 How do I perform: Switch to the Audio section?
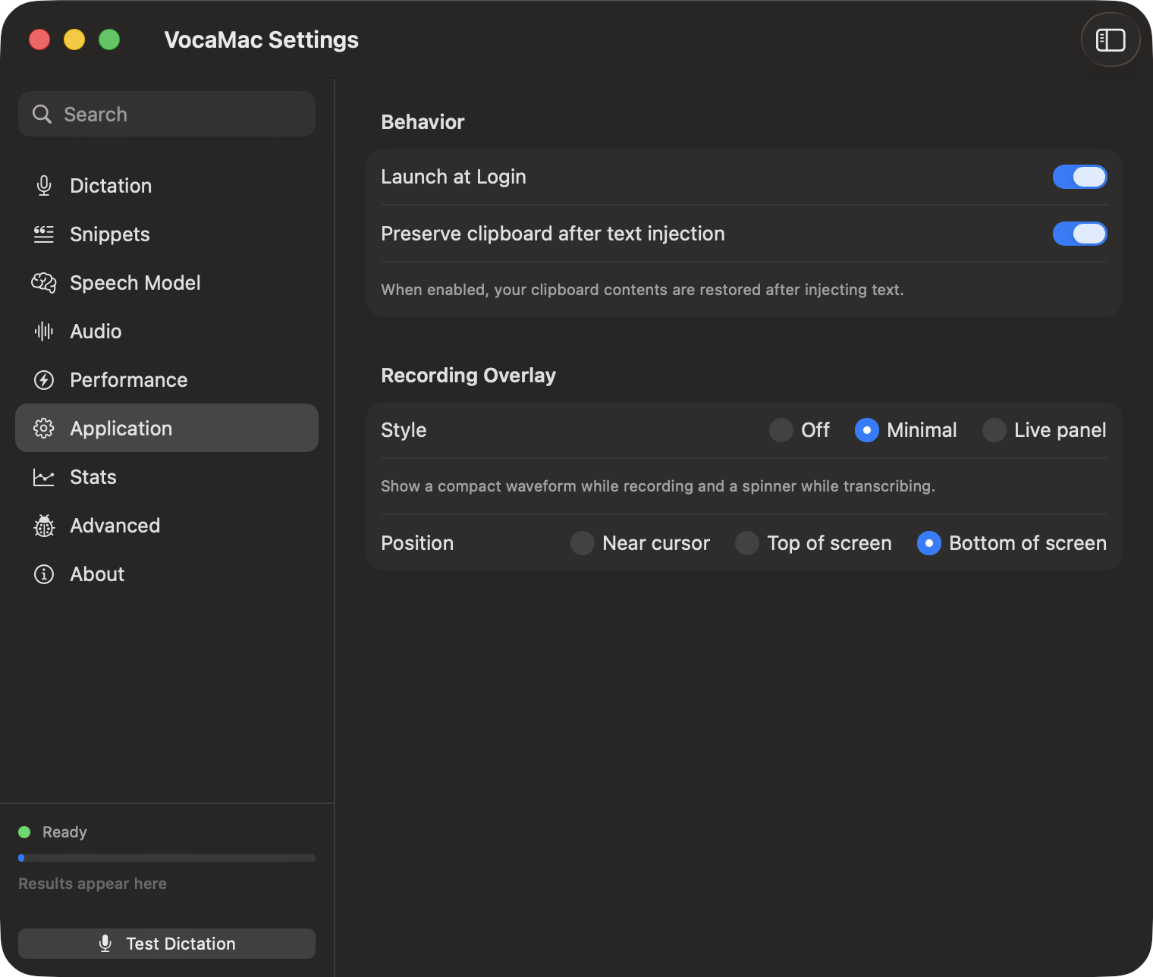pyautogui.click(x=167, y=331)
